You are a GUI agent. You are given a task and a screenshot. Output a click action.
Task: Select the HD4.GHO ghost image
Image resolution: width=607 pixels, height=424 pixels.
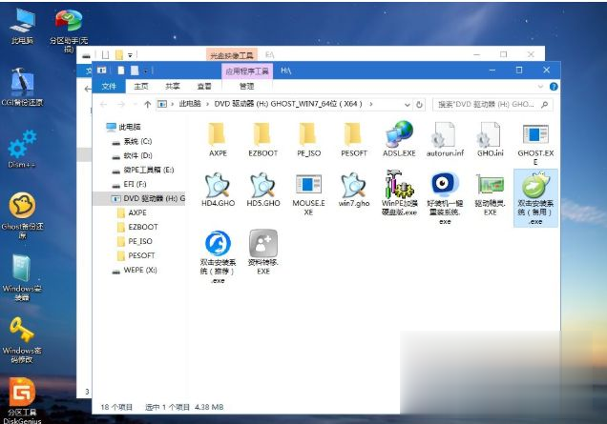(218, 190)
